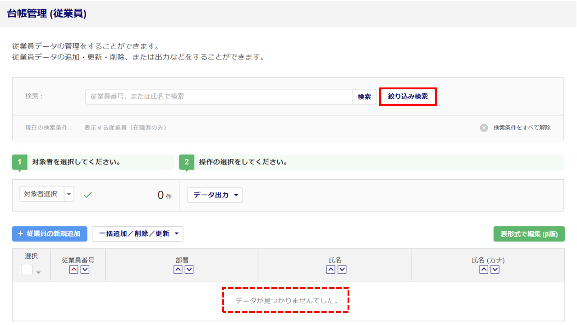
Task: Click the 表示する従業員（在職者のみ） condition text
Action: [x=125, y=128]
